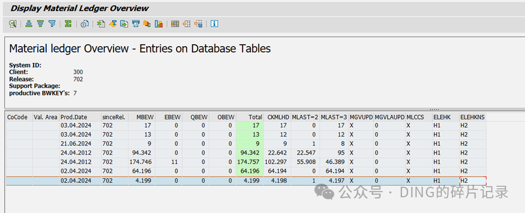
Task: Click MLAST=2 value 22.547
Action: tap(305, 153)
